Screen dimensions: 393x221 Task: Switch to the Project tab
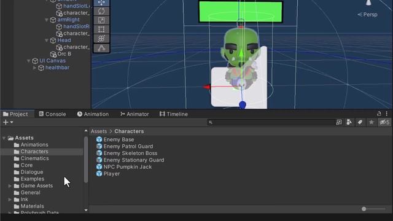pyautogui.click(x=15, y=114)
